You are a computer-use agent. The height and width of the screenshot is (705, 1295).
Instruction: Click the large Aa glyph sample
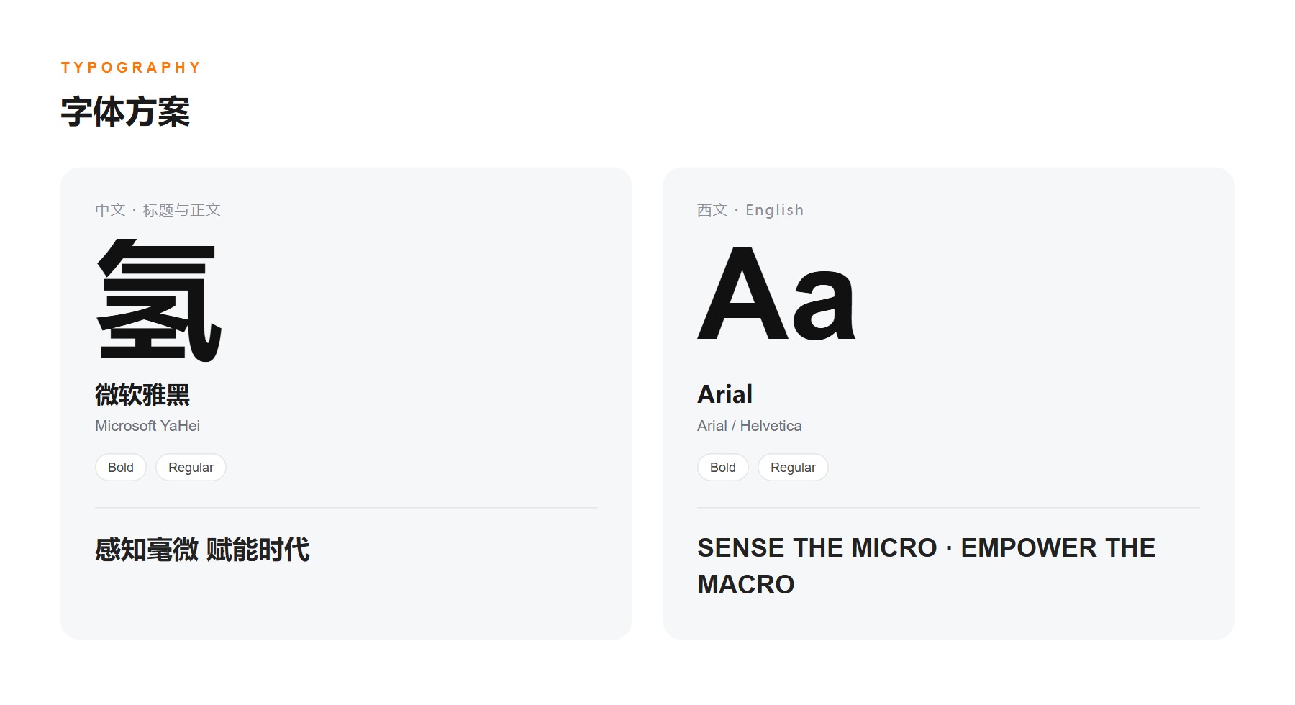tap(776, 294)
